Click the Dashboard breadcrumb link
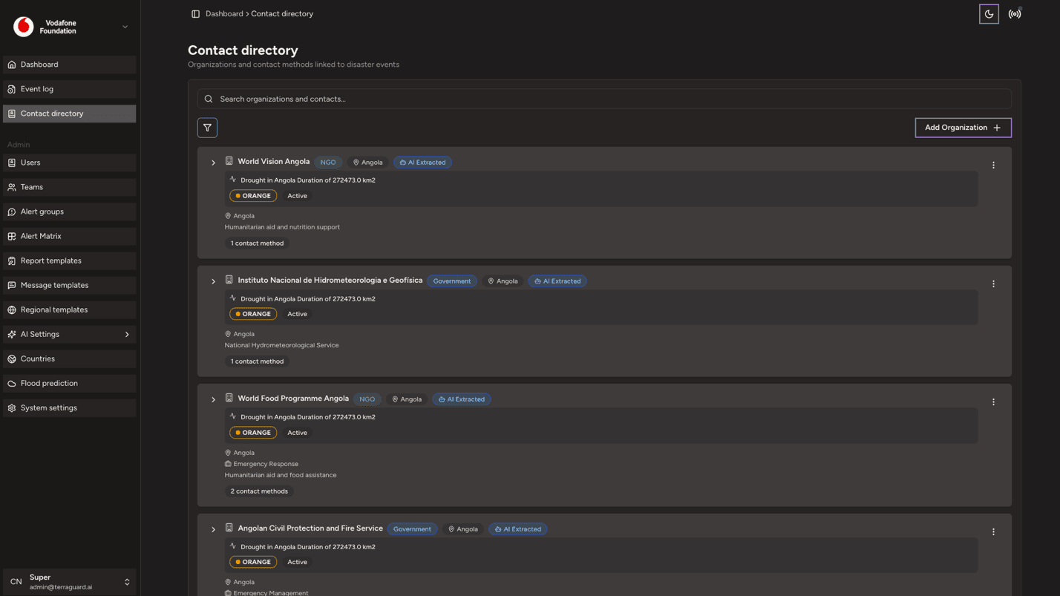Viewport: 1060px width, 596px height. click(x=224, y=14)
